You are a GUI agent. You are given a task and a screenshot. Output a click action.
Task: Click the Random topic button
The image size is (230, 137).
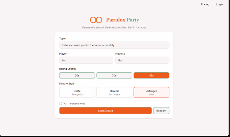pos(161,111)
